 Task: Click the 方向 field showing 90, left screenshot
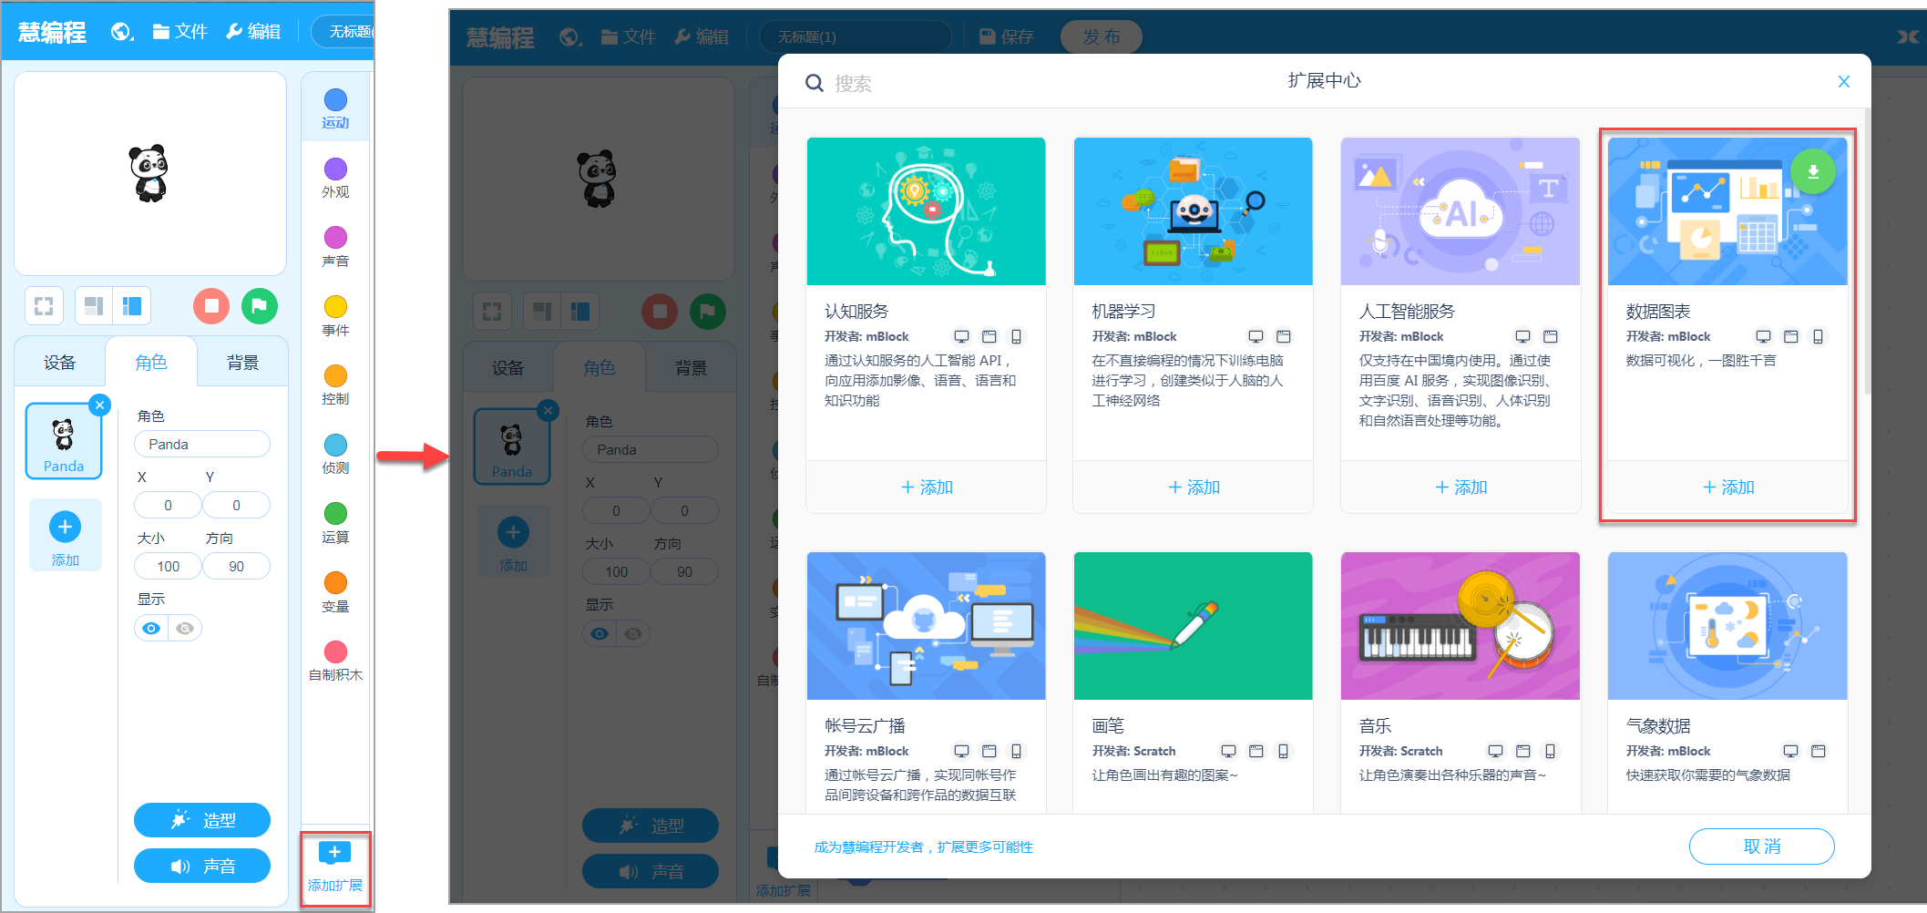point(237,567)
